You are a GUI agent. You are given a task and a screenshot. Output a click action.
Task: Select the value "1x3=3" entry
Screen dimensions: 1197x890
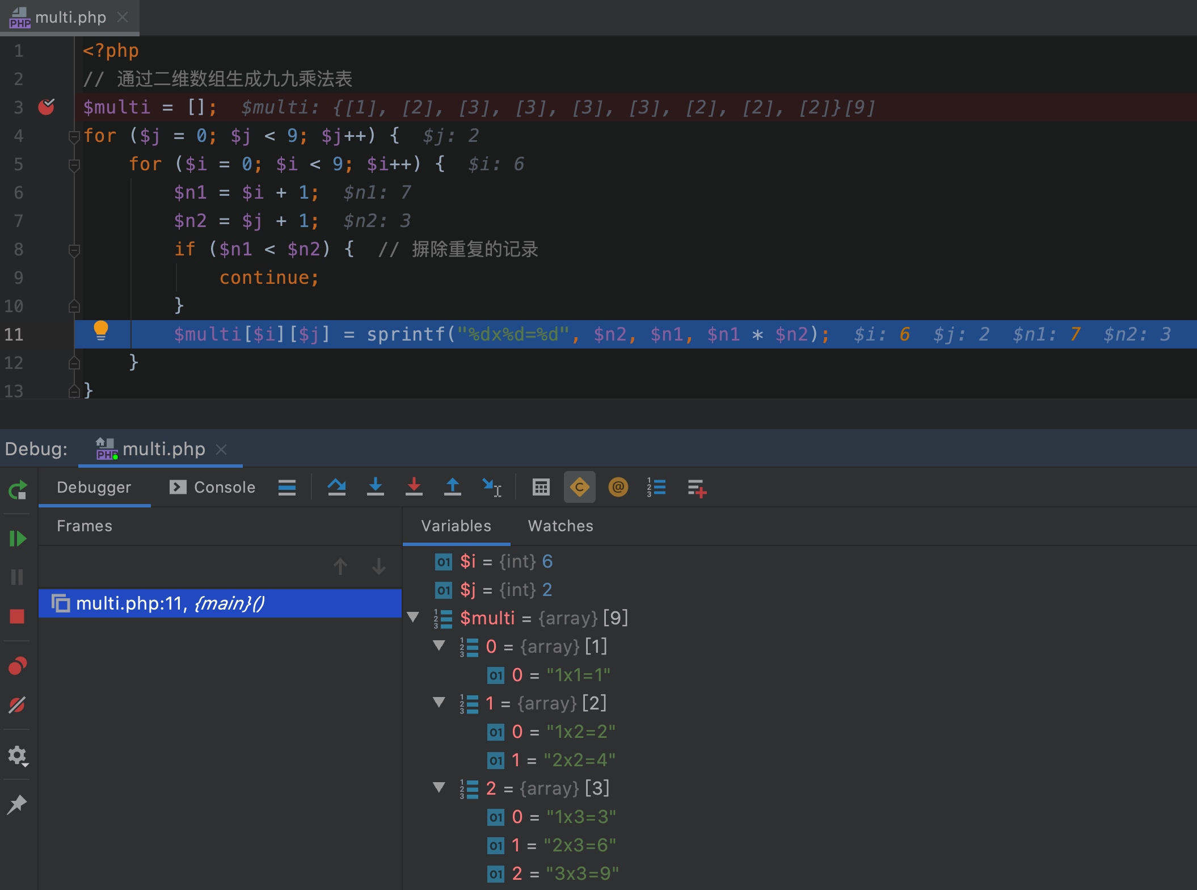[551, 817]
